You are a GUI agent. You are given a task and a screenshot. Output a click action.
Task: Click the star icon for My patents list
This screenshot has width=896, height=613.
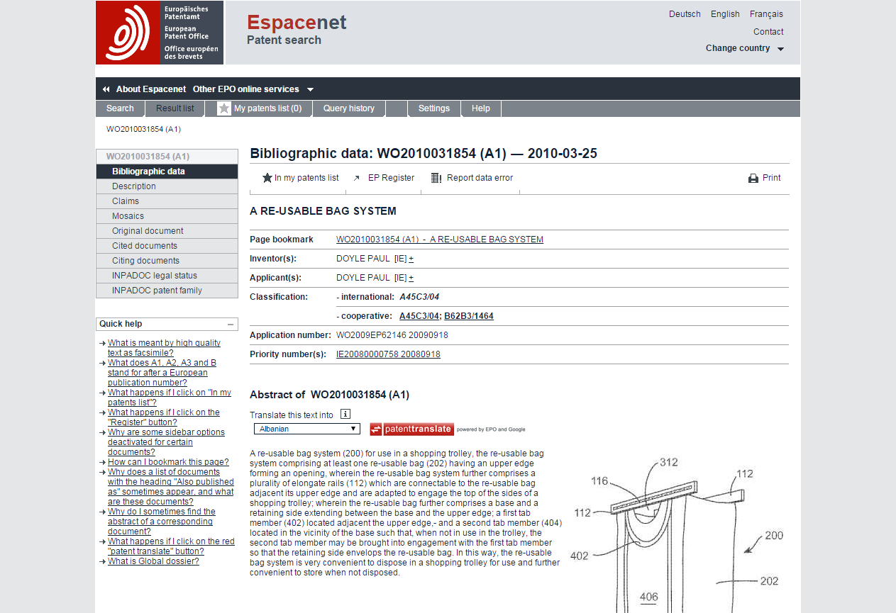point(224,108)
